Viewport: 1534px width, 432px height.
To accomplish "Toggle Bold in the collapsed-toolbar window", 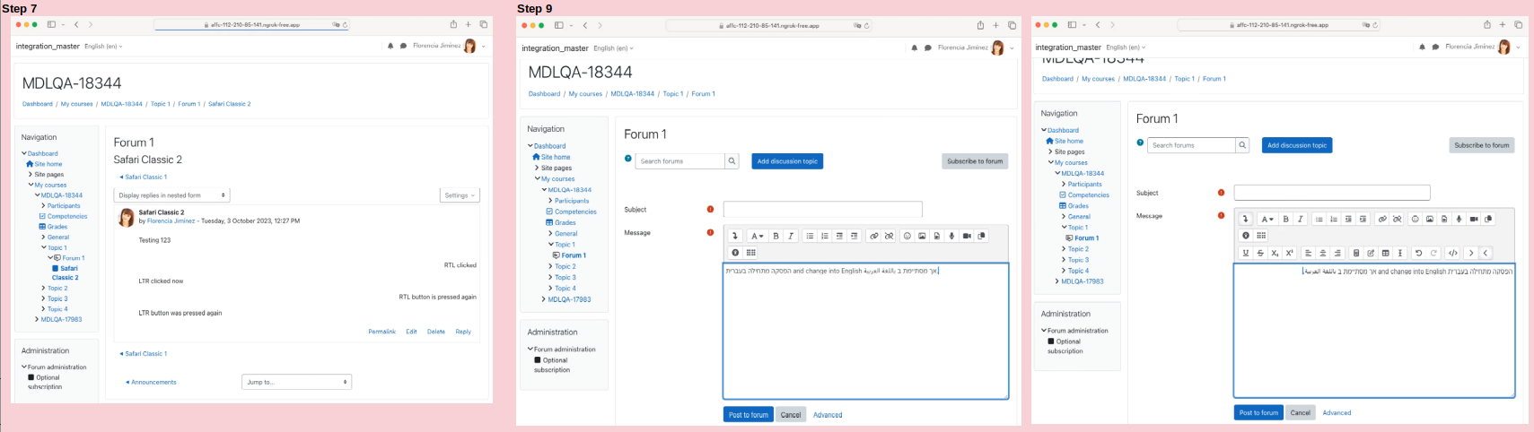I will click(x=776, y=236).
